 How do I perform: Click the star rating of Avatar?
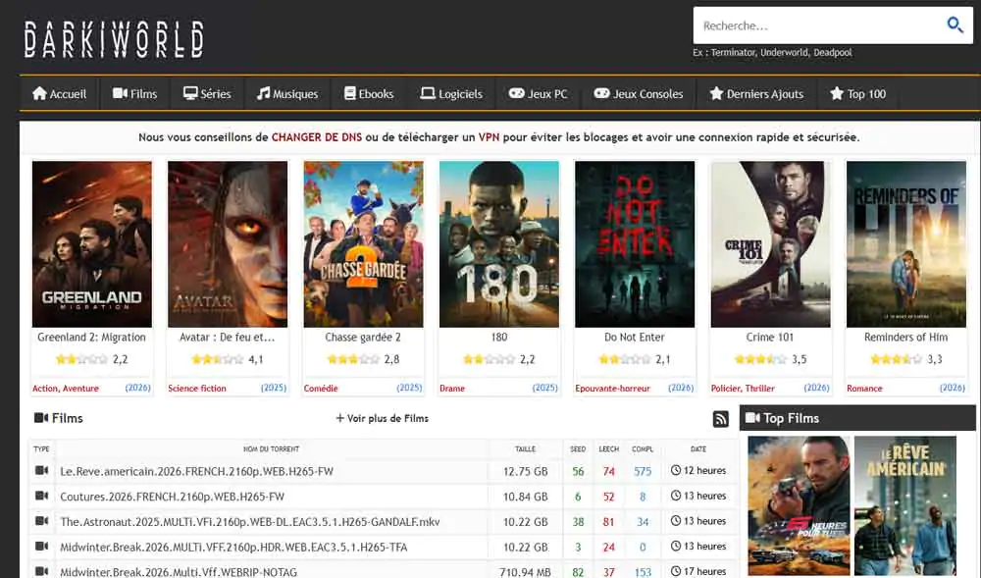pos(217,359)
